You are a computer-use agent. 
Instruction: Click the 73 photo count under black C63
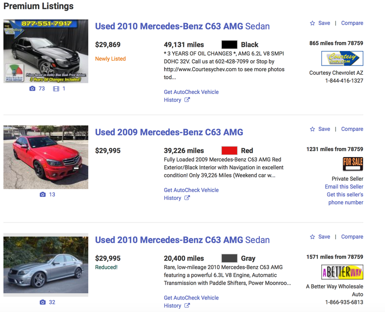[42, 89]
